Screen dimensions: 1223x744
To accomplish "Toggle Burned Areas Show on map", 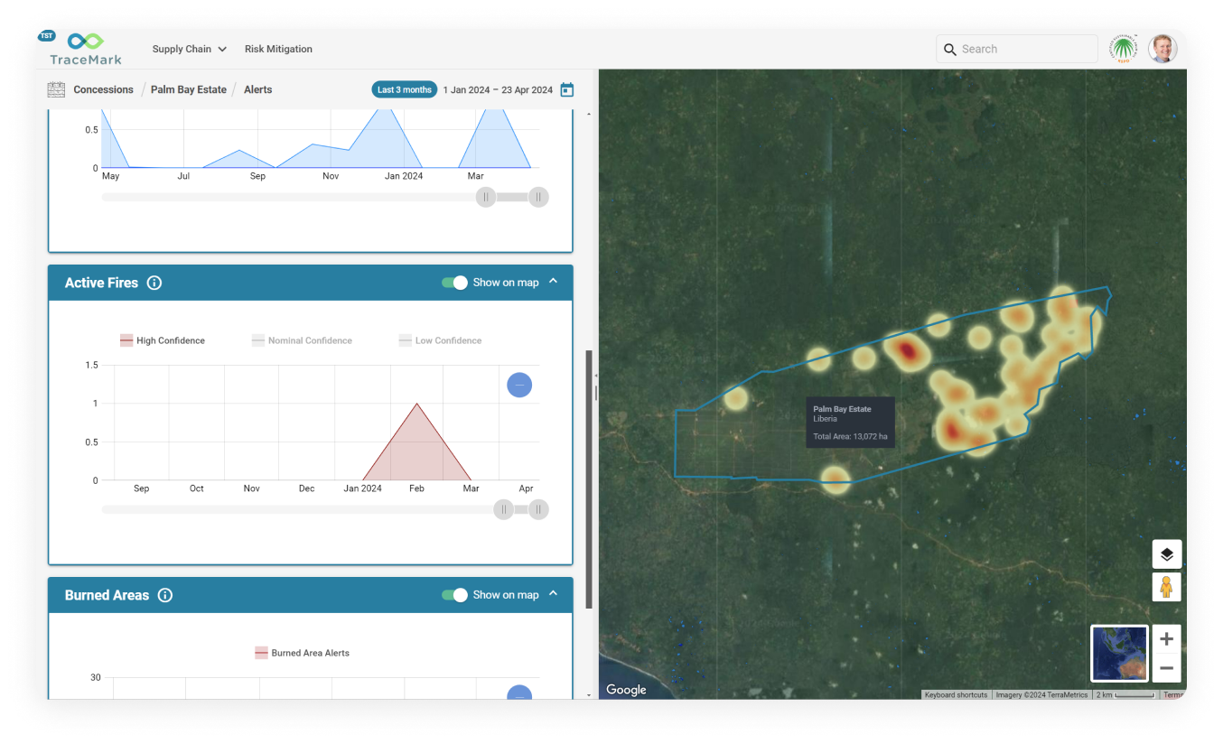I will tap(454, 595).
